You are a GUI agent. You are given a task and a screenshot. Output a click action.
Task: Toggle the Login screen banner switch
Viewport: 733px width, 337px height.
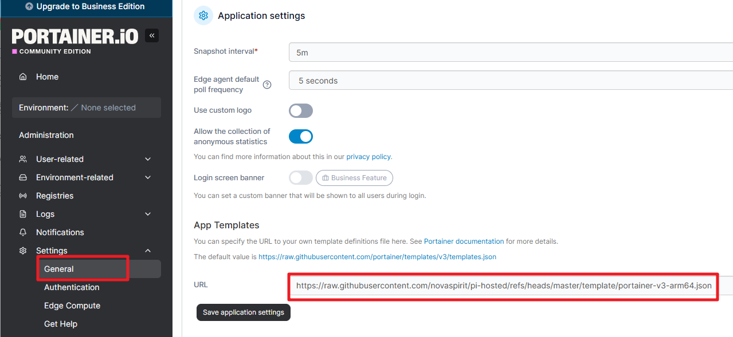pyautogui.click(x=301, y=177)
